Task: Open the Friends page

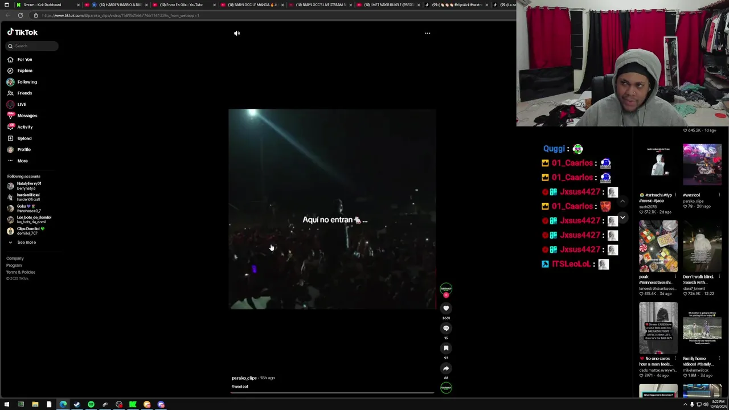Action: (19, 93)
